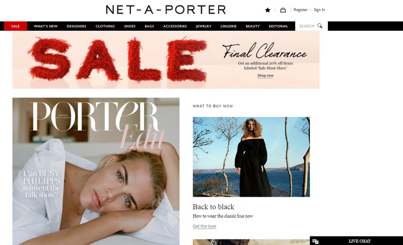Open the Bags menu item
Viewport: 403px width, 245px height.
tap(149, 26)
